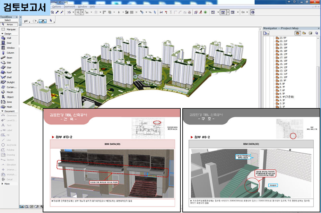Activate the Shell tool
Viewport: 321px width, 213px height.
point(9,77)
